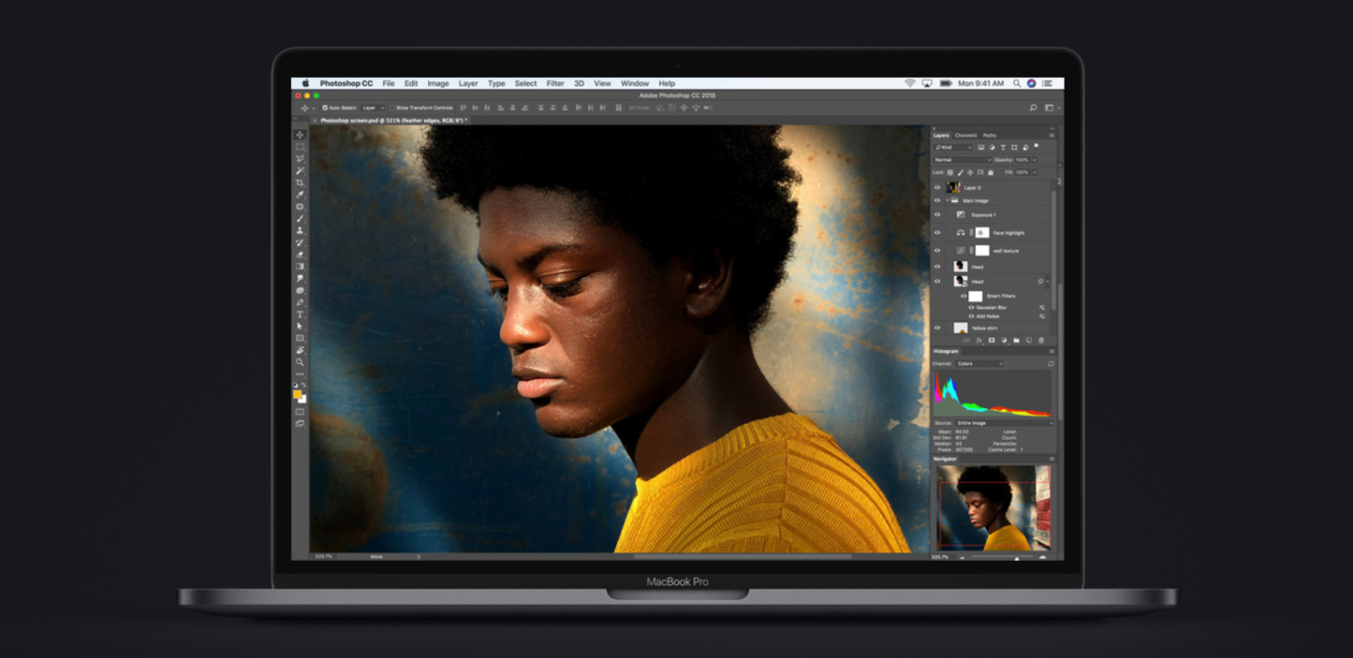Click the Create new group folder icon

pos(1016,340)
